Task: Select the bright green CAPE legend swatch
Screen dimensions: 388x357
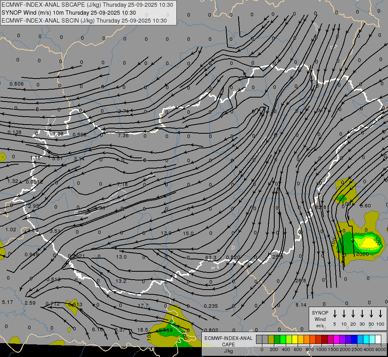Action: pyautogui.click(x=283, y=340)
